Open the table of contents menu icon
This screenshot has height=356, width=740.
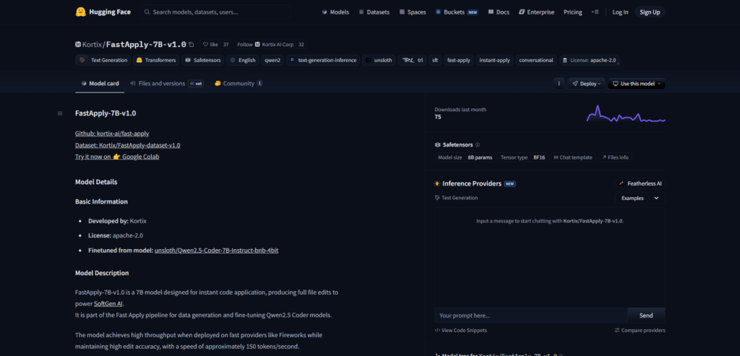[x=60, y=113]
